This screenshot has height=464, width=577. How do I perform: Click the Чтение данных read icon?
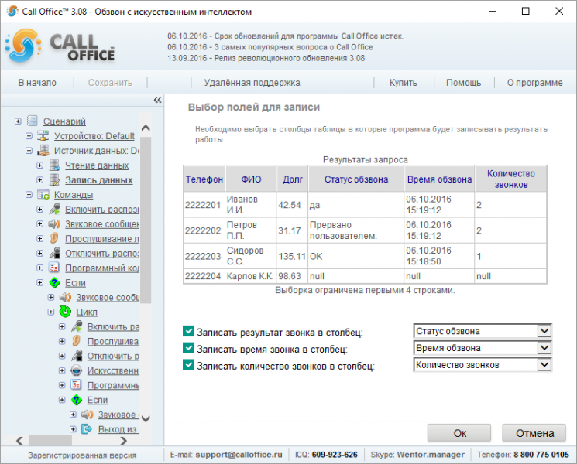54,165
